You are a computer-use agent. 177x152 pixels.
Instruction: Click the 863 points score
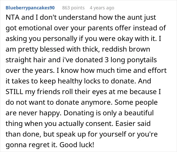pyautogui.click(x=73, y=8)
